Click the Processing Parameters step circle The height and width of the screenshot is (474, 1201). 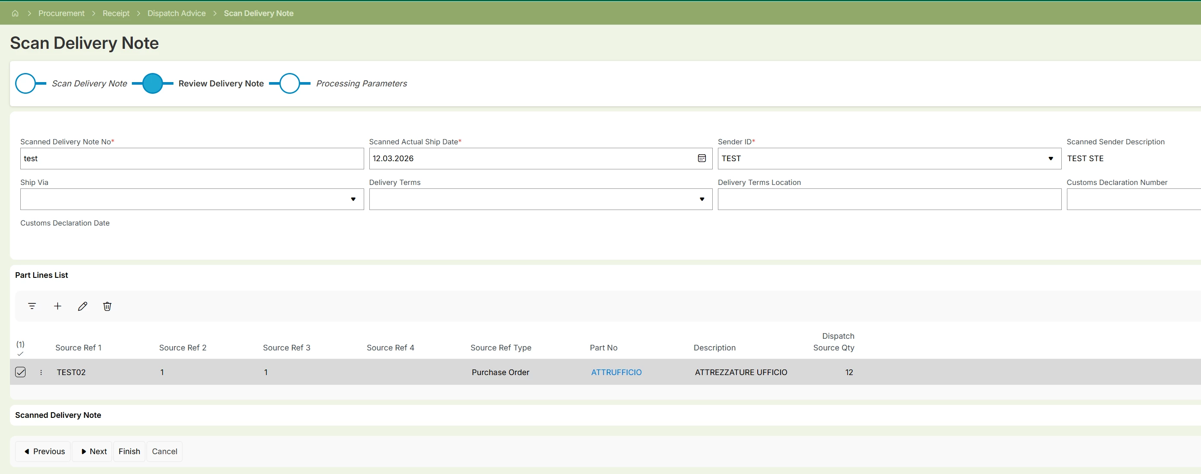(289, 83)
